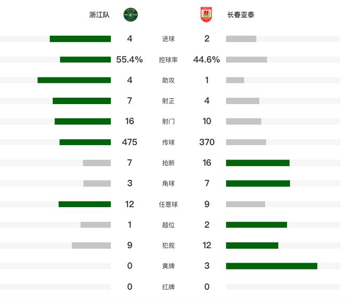Viewport: 352px width, 301px height.
Task: Click Zhejiang's green 助攻 assists bar
Action: click(x=74, y=80)
